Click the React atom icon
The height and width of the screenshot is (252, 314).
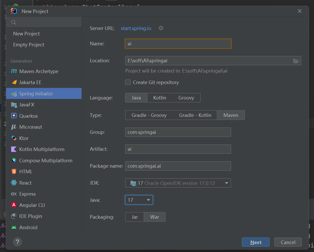click(x=14, y=183)
